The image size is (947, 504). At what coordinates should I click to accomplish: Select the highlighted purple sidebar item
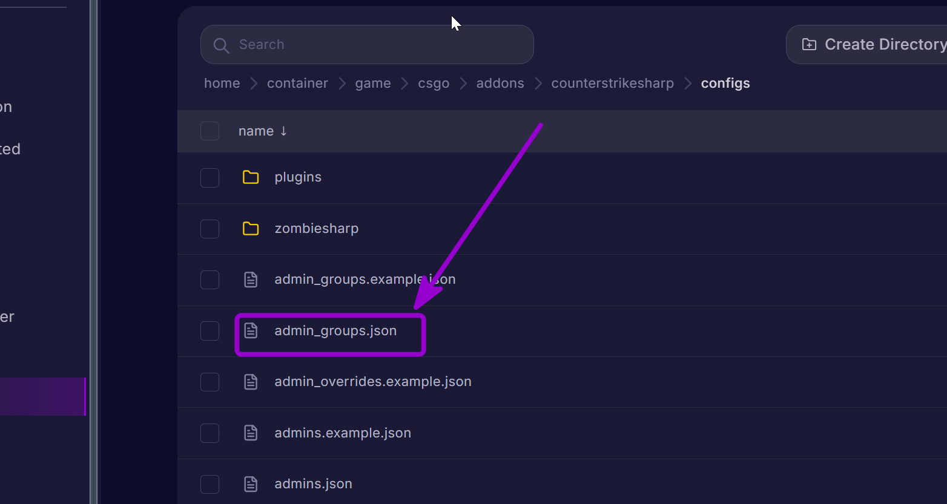click(43, 396)
